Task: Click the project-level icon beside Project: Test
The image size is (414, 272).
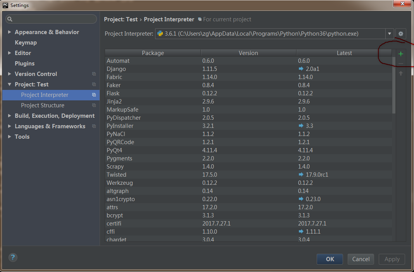Action: tap(94, 84)
